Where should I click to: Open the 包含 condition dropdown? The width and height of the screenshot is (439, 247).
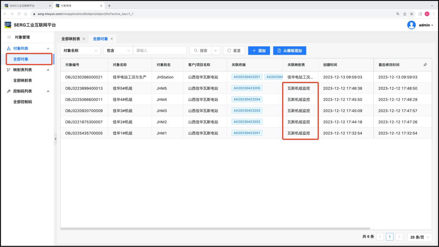coord(118,50)
